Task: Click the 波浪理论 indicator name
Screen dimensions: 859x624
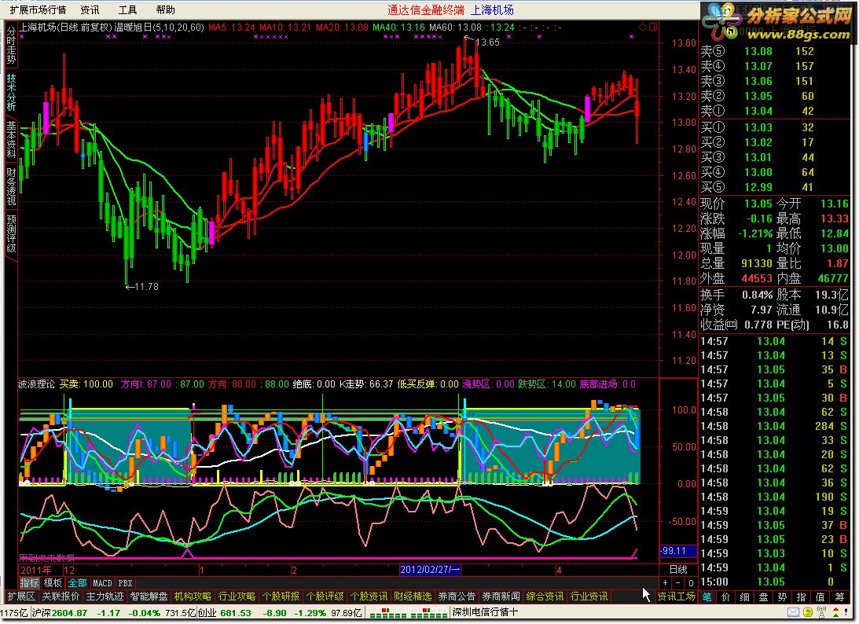Action: [36, 384]
